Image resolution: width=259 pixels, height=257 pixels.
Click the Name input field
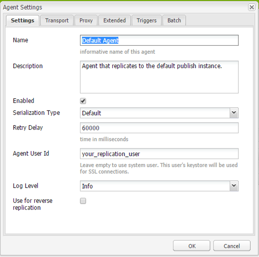point(159,40)
